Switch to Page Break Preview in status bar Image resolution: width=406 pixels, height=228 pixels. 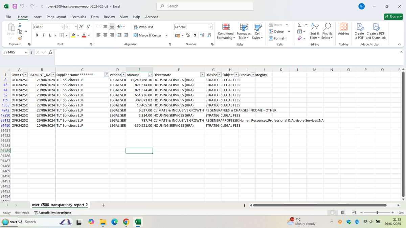[354, 212]
